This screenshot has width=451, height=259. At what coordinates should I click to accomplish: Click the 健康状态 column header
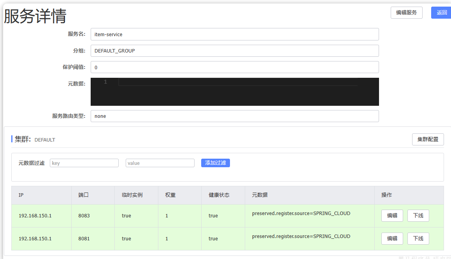click(219, 195)
